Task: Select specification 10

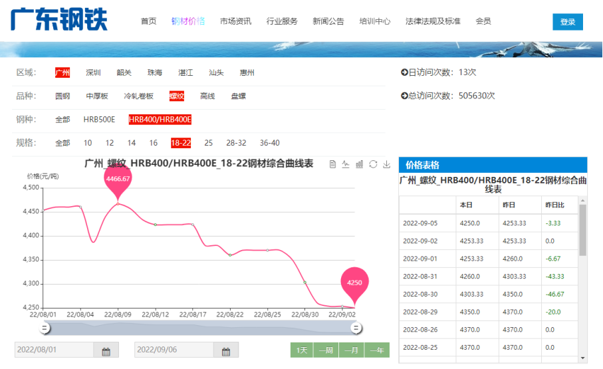Action: pos(88,143)
